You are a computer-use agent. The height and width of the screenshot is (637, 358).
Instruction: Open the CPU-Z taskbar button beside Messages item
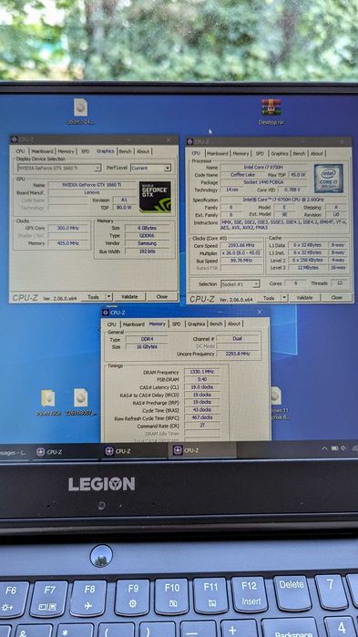64,452
